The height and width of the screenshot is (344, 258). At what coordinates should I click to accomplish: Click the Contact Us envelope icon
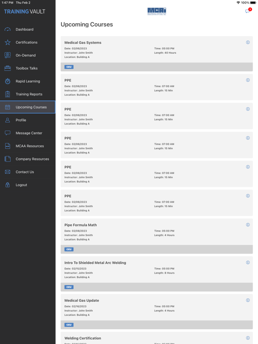click(8, 172)
